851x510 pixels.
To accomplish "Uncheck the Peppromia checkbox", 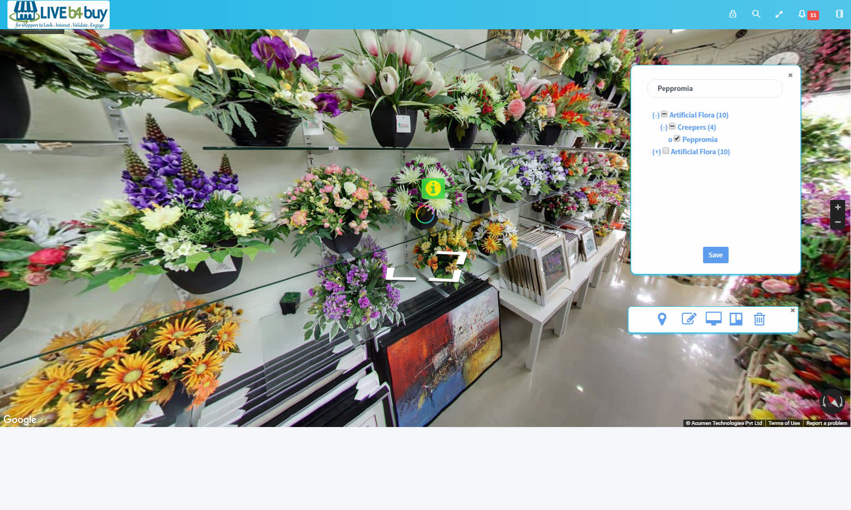I will click(677, 138).
